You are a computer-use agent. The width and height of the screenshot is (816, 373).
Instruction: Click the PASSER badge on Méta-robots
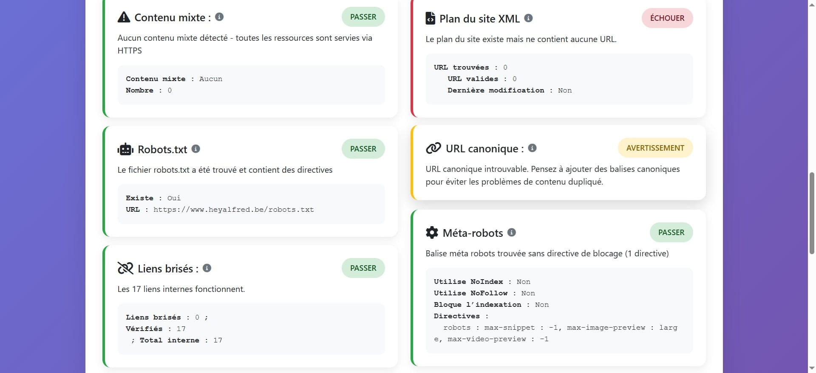(671, 232)
